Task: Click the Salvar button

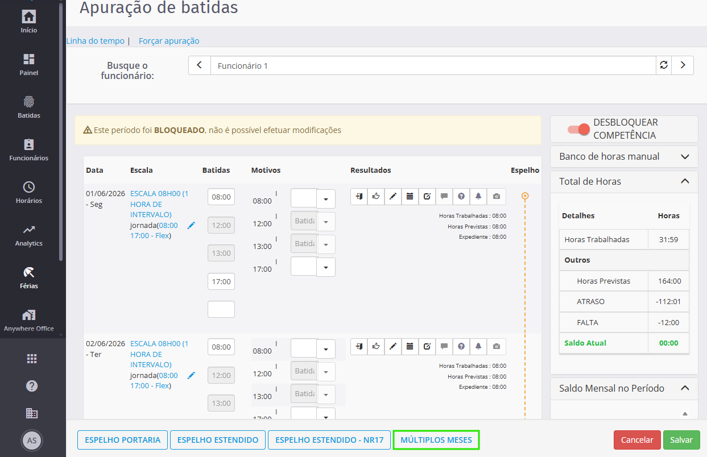Action: (681, 440)
